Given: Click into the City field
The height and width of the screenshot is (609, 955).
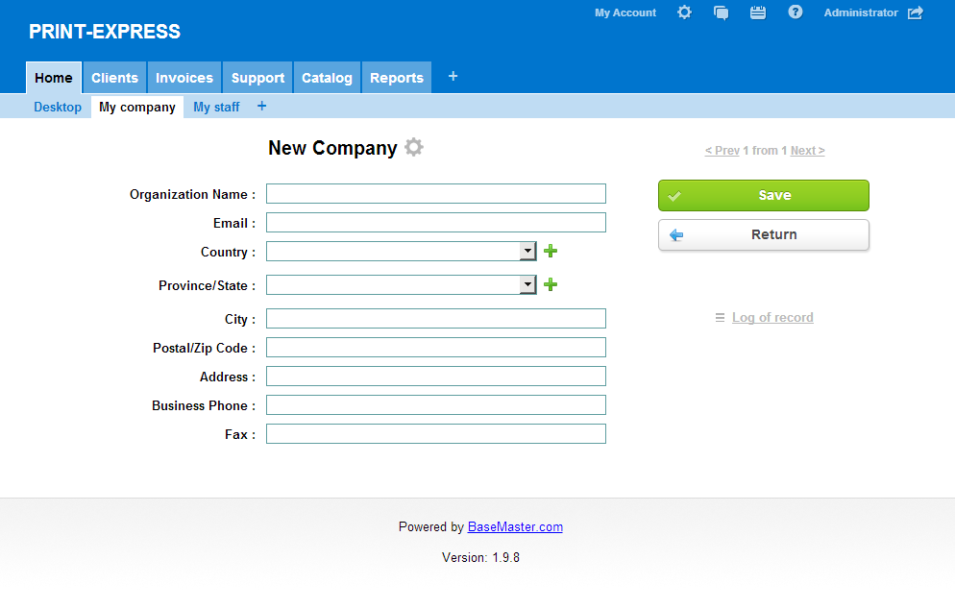Looking at the screenshot, I should [436, 319].
